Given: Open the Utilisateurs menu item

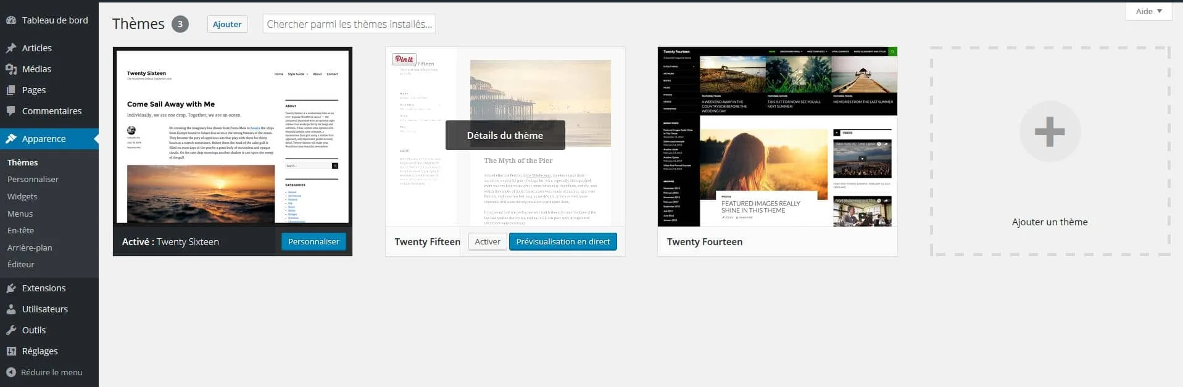Looking at the screenshot, I should (49, 309).
